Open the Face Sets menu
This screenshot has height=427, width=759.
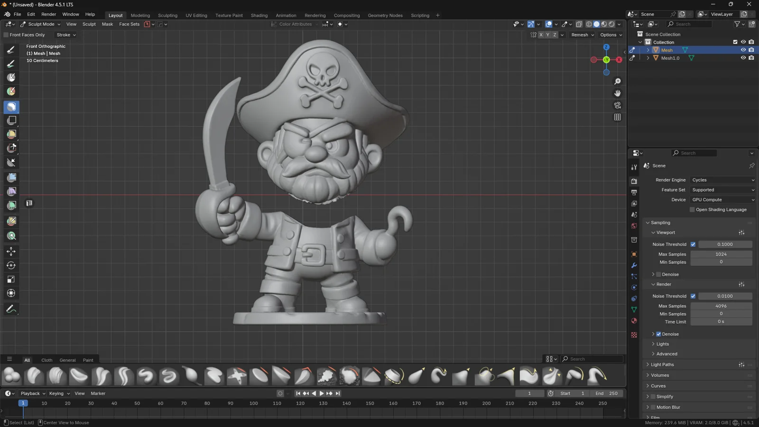tap(129, 24)
